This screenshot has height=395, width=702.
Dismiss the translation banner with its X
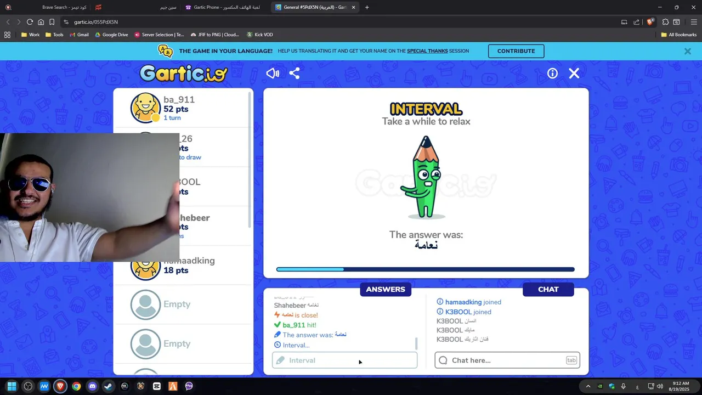point(687,51)
